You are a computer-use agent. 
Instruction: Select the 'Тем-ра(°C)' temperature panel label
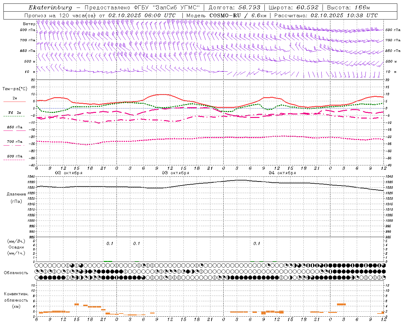point(15,89)
